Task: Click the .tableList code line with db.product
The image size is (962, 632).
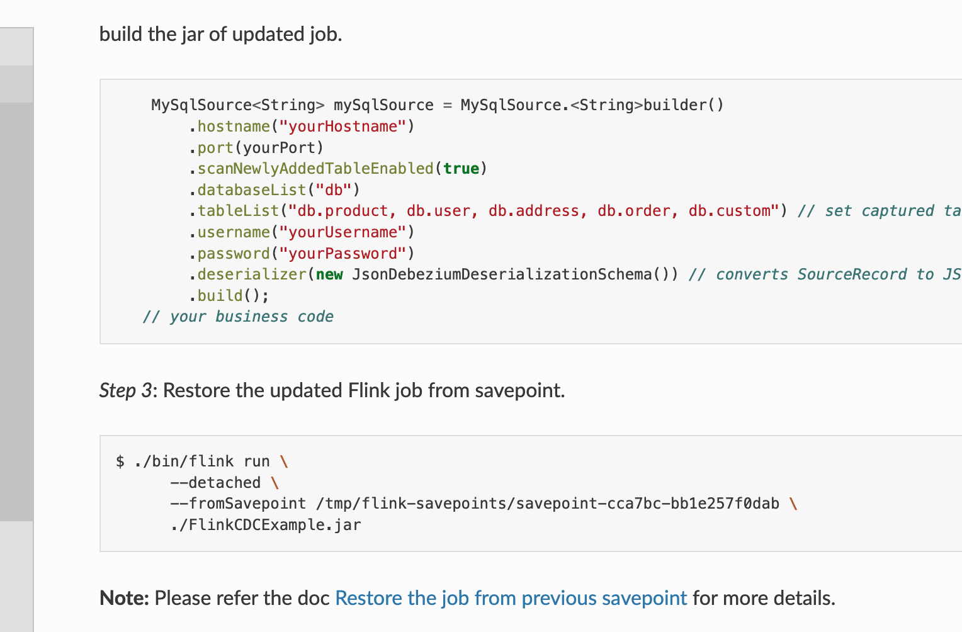Action: [x=574, y=211]
